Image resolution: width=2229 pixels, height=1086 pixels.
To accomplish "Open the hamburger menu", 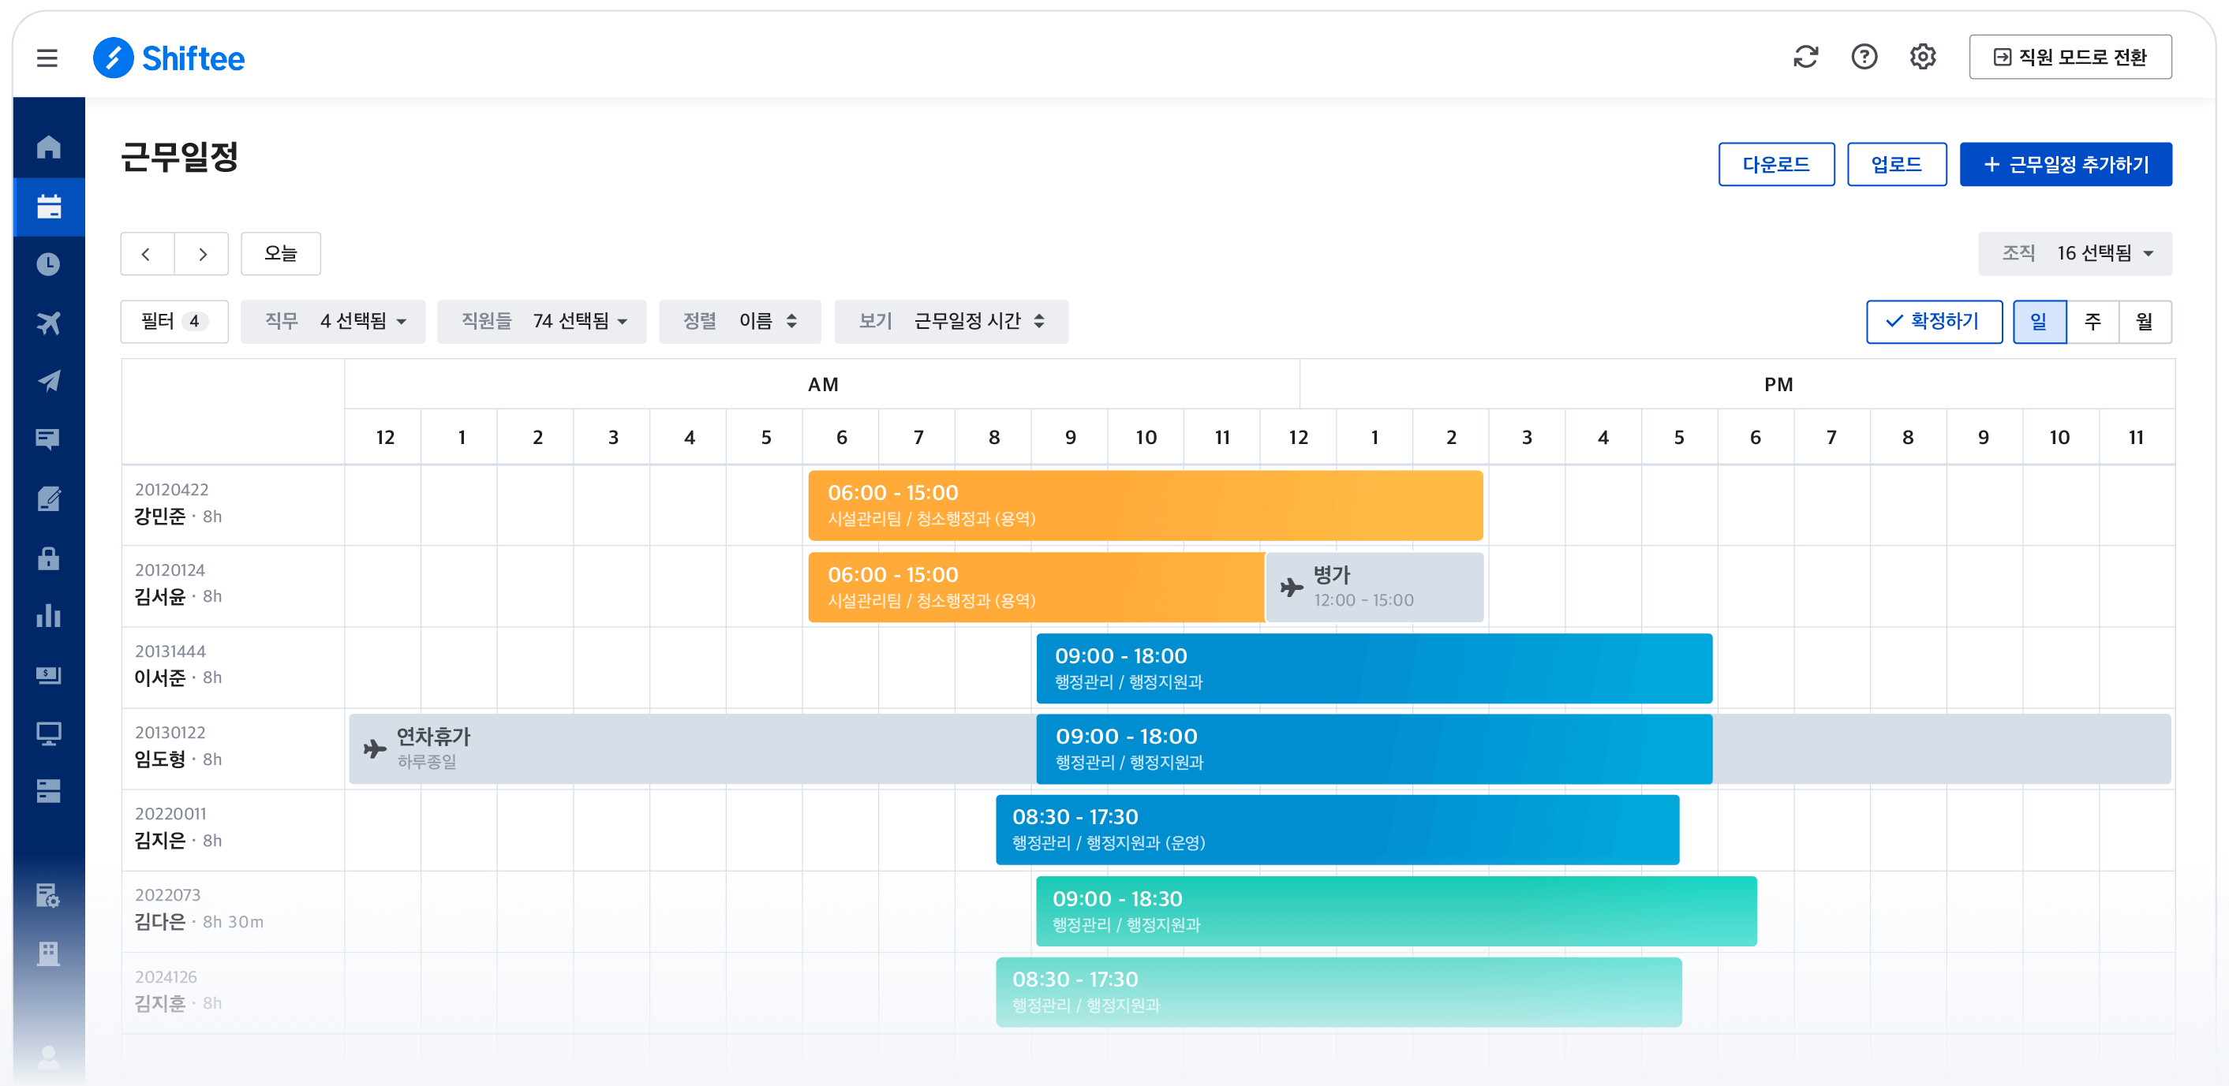I will [47, 58].
